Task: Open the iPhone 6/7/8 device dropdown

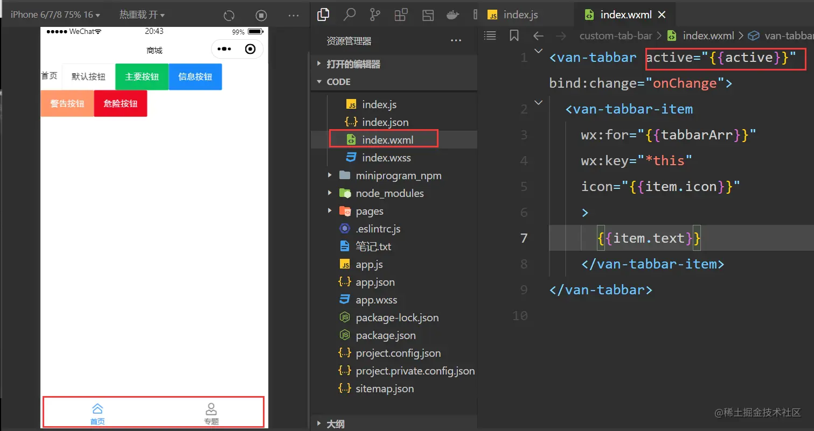Action: click(55, 15)
